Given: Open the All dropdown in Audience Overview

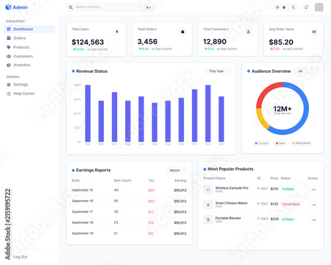Looking at the screenshot, I should pyautogui.click(x=307, y=71).
